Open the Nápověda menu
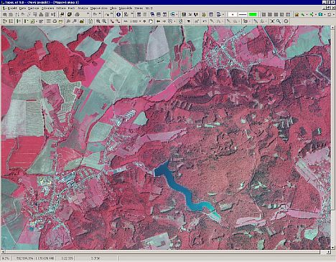The height and width of the screenshot is (262, 336). click(x=126, y=8)
